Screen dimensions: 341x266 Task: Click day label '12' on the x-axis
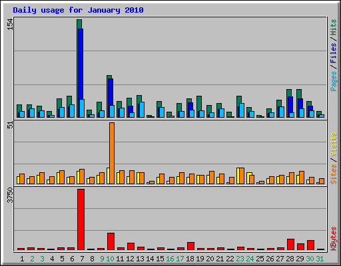click(130, 259)
